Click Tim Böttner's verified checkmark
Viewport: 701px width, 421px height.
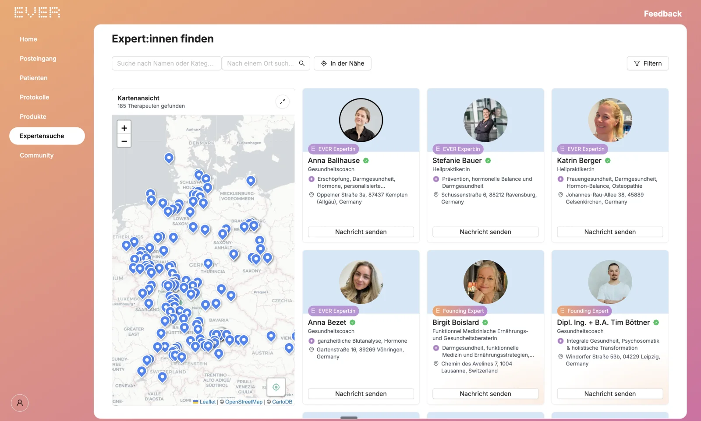[x=656, y=323]
